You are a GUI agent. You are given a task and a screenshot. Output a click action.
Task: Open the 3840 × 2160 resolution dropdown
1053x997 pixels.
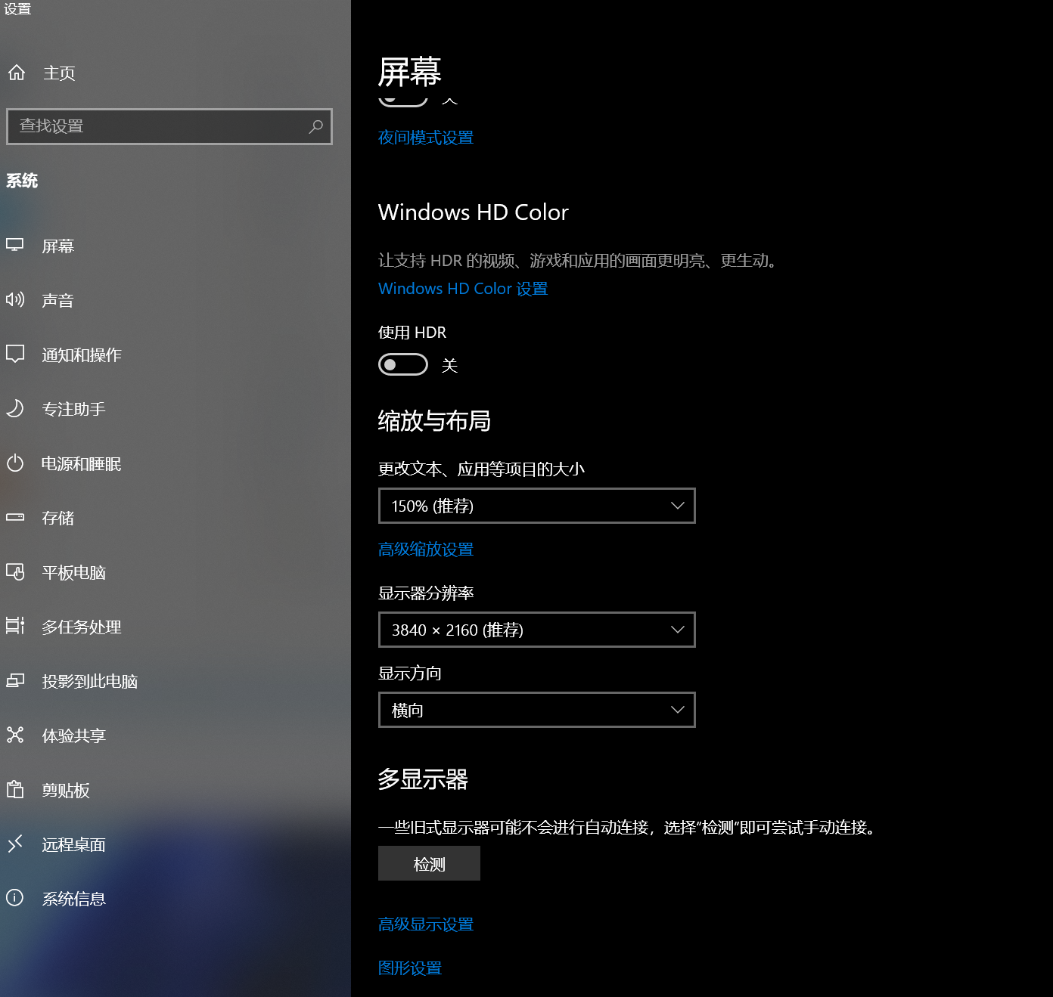point(536,630)
